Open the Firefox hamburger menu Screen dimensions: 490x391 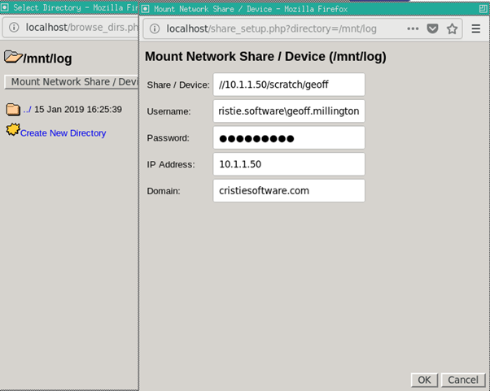tap(476, 28)
